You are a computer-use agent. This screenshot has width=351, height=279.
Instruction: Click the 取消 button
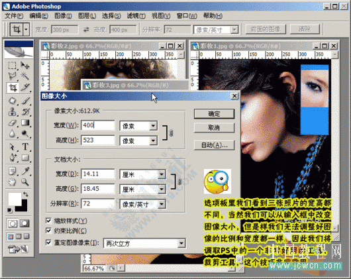click(214, 128)
